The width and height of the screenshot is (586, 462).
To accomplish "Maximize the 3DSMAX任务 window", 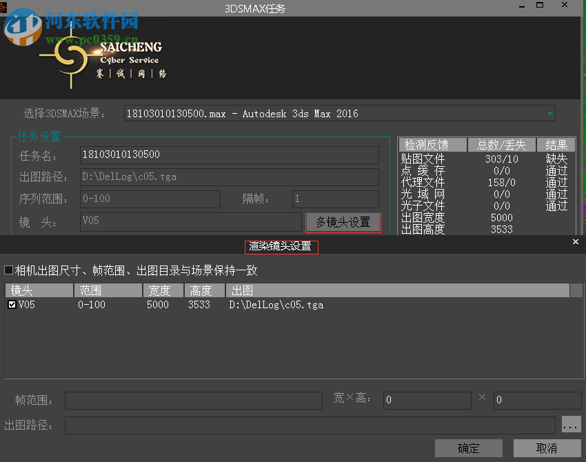I will (x=540, y=5).
